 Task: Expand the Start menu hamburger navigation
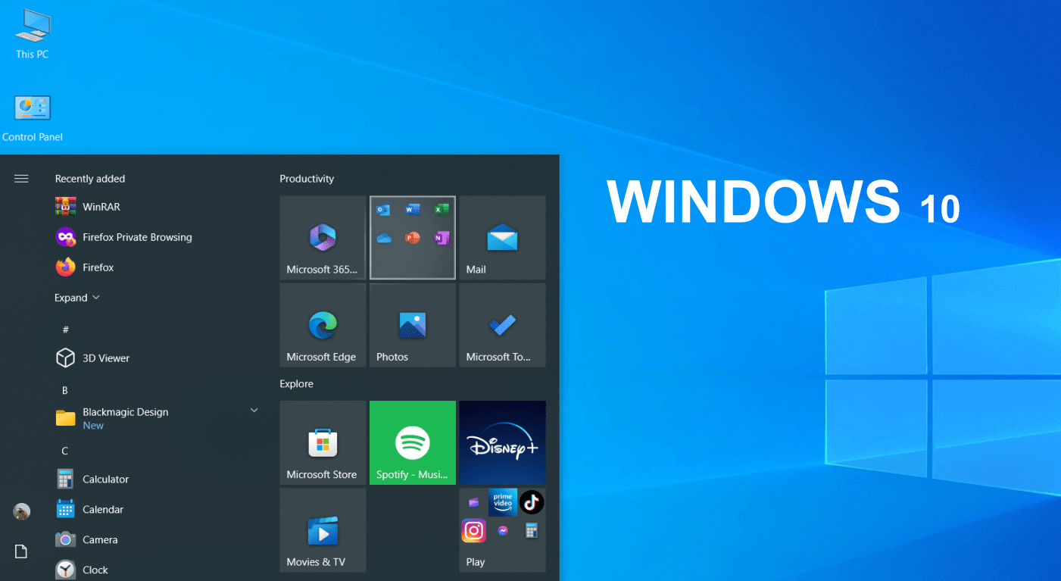click(x=21, y=179)
